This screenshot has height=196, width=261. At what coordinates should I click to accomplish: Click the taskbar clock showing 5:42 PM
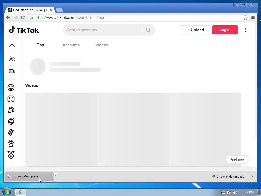pos(248,192)
